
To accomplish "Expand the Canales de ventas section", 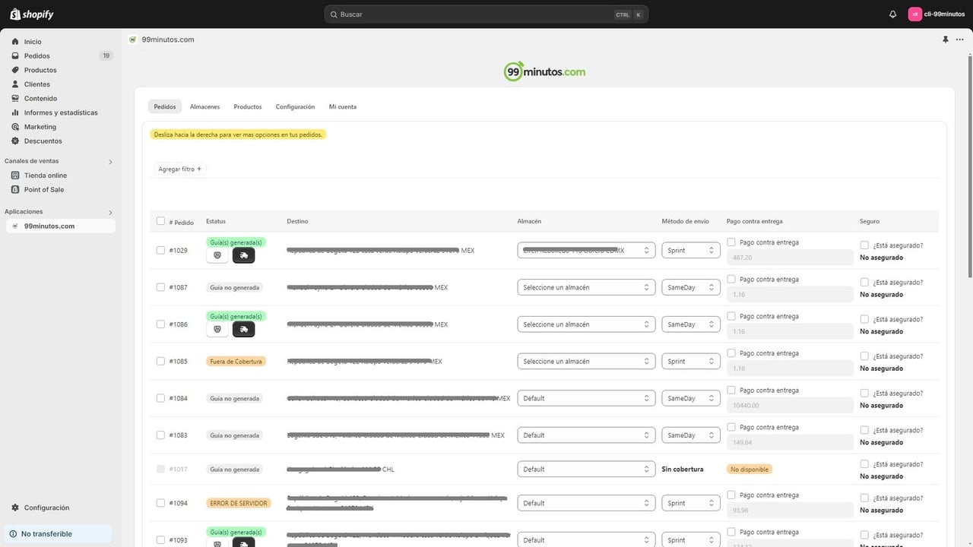I will [110, 162].
